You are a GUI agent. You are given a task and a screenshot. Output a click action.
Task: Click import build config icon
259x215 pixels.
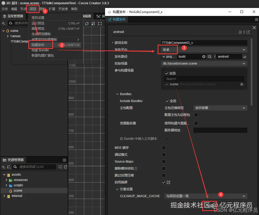240,32
